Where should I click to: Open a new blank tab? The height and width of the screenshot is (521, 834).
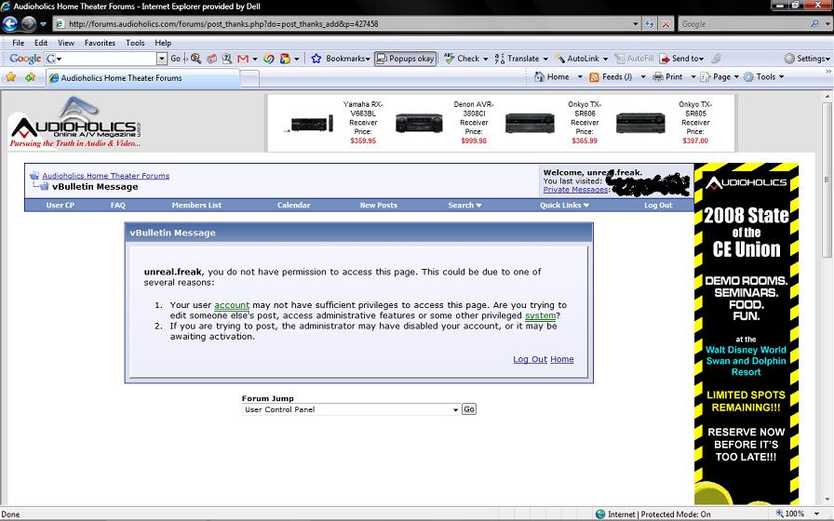(x=249, y=78)
